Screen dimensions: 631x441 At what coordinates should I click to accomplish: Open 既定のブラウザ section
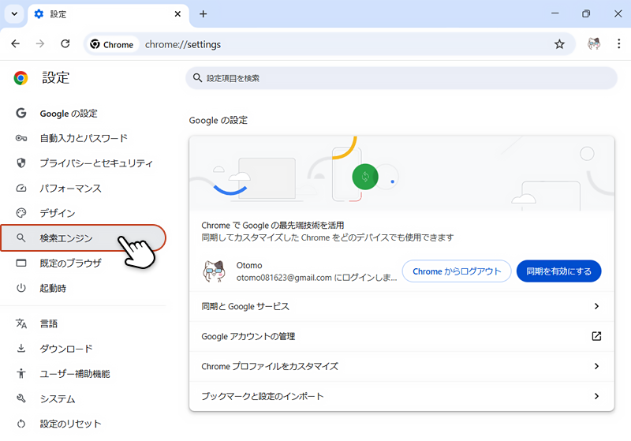pyautogui.click(x=84, y=263)
